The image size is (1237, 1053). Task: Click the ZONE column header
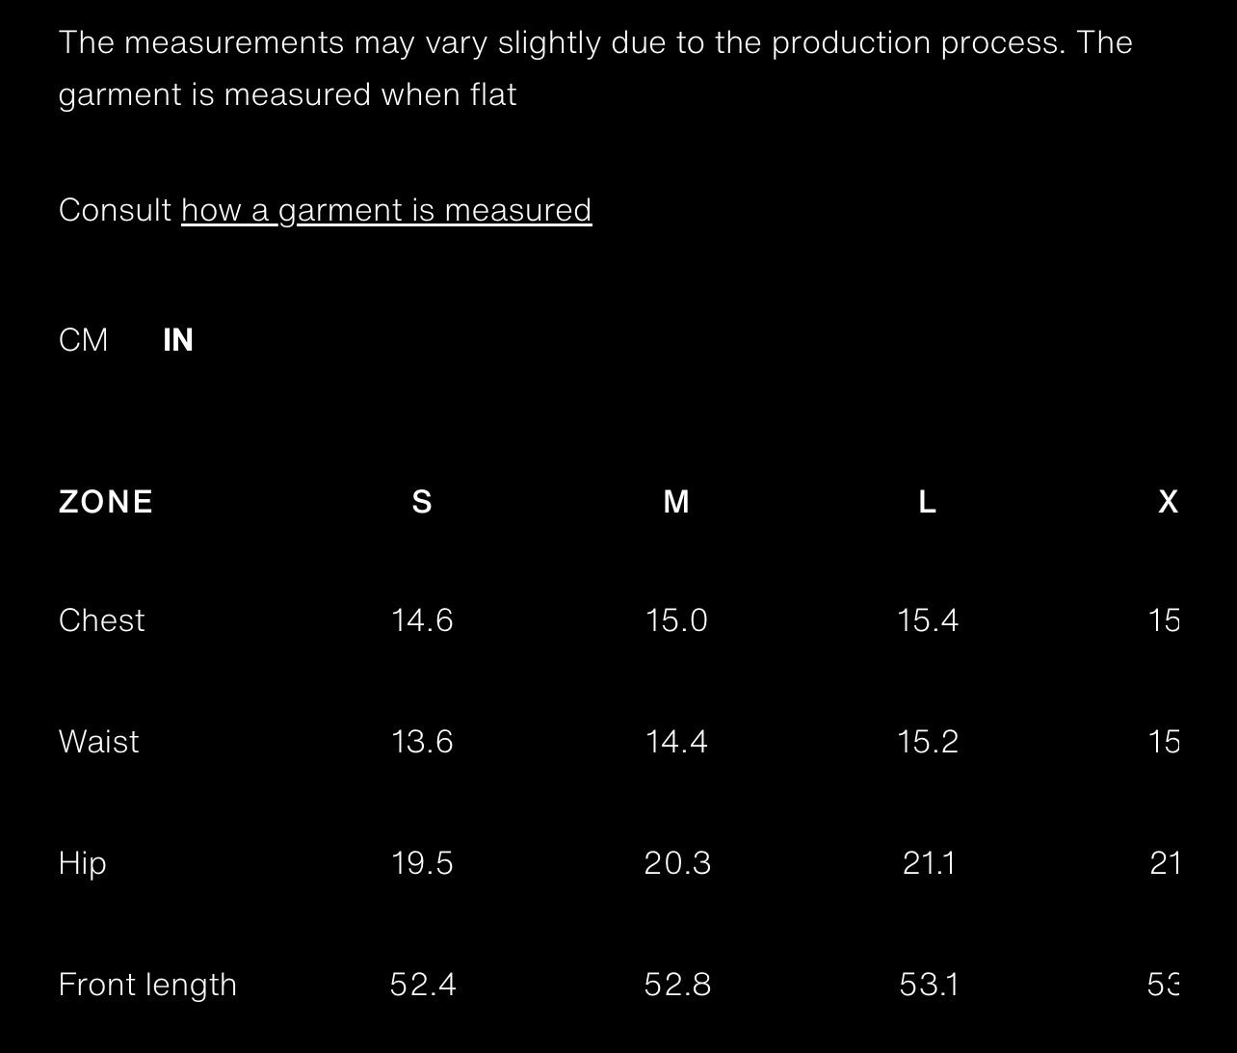[106, 502]
